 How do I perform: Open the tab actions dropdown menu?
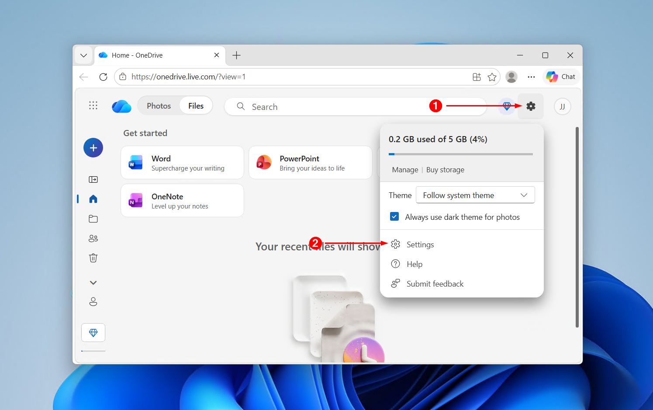point(83,55)
